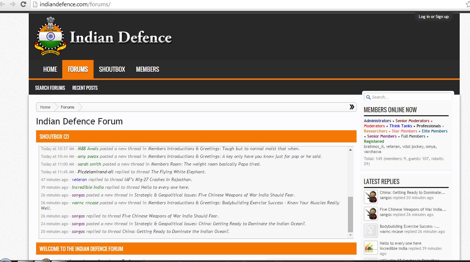Open veteran user link in shoutbox
Viewport: 470px width, 262px height.
79,180
